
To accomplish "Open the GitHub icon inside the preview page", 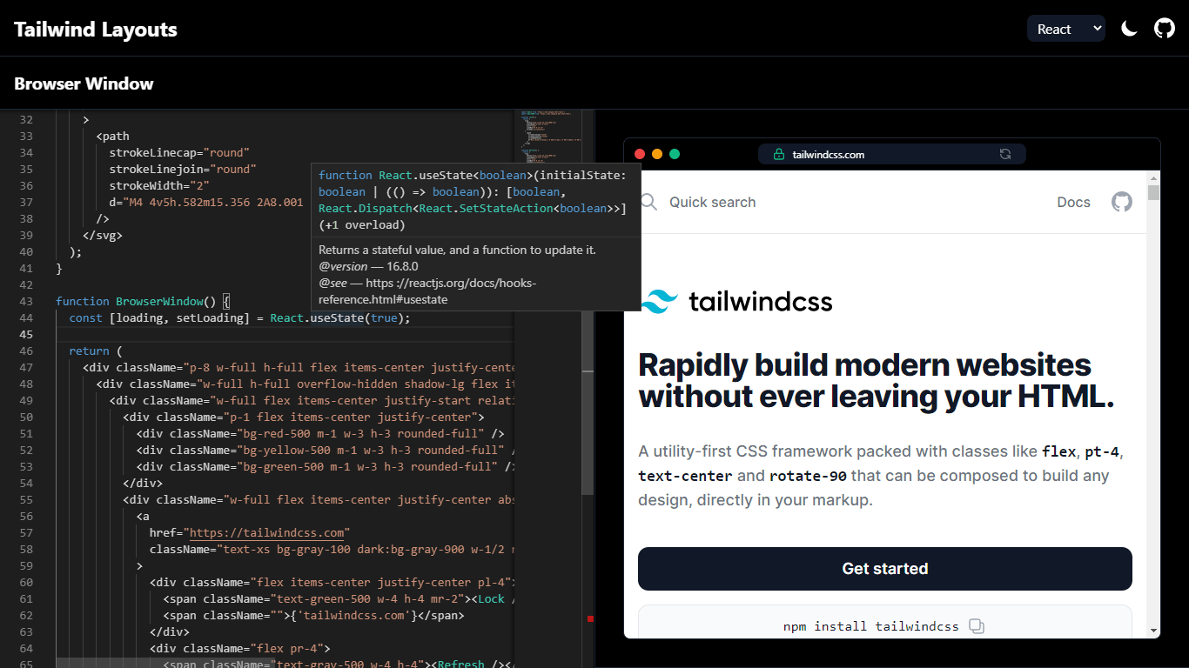I will point(1122,202).
